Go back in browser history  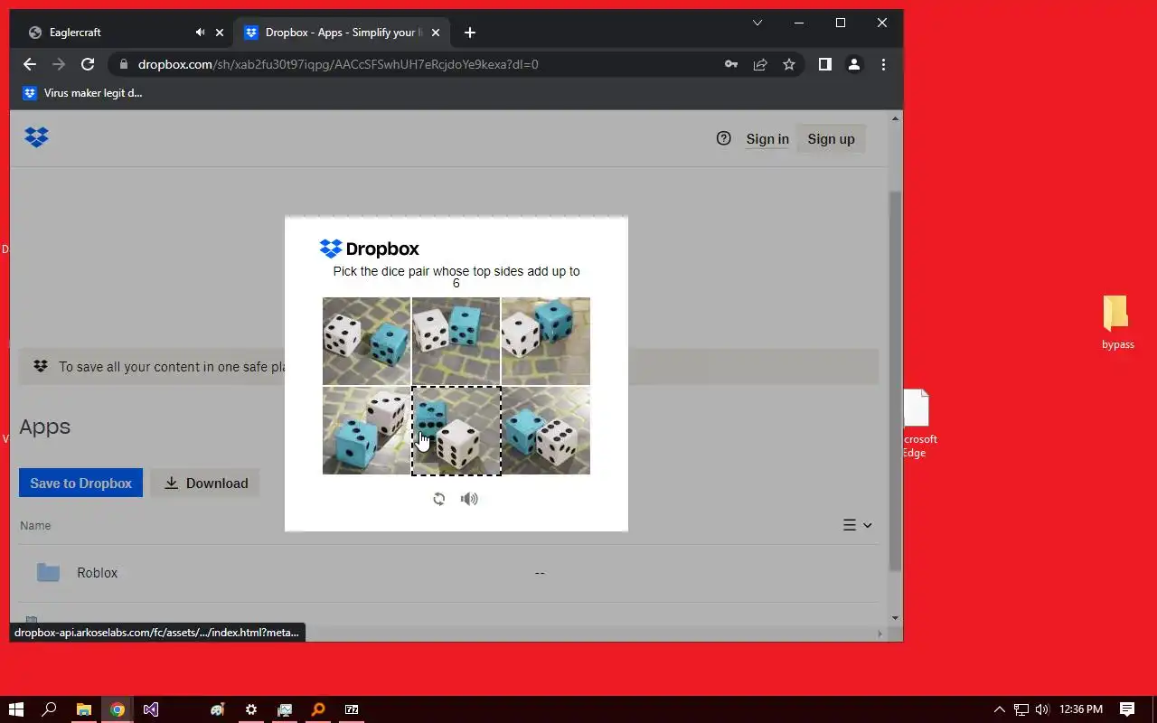[30, 64]
